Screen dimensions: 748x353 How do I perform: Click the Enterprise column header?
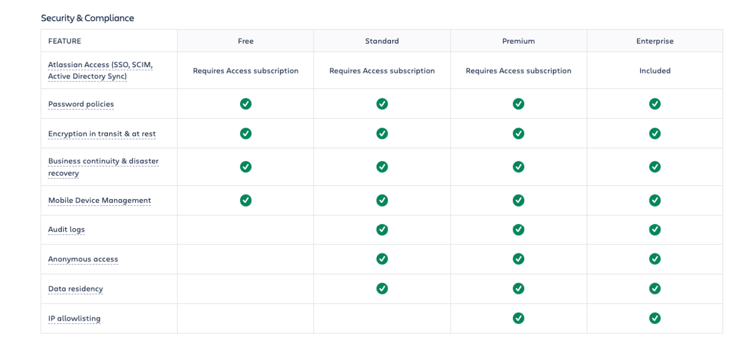[654, 41]
